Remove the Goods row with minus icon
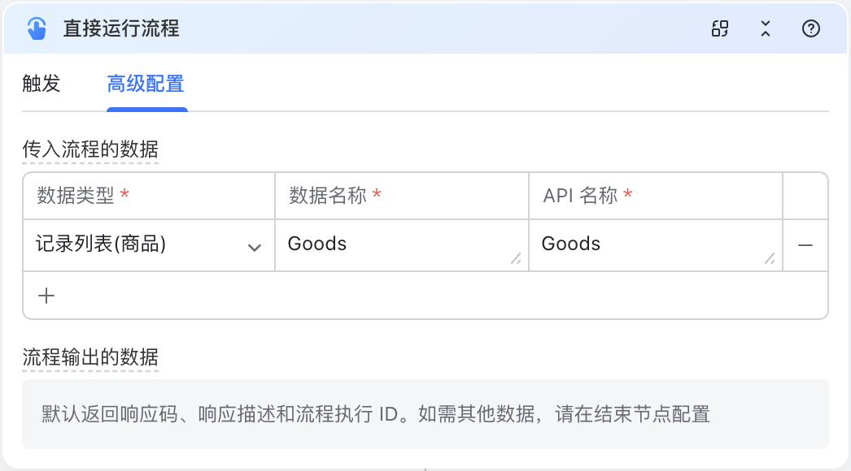Screen dimensions: 851x471 coord(805,245)
